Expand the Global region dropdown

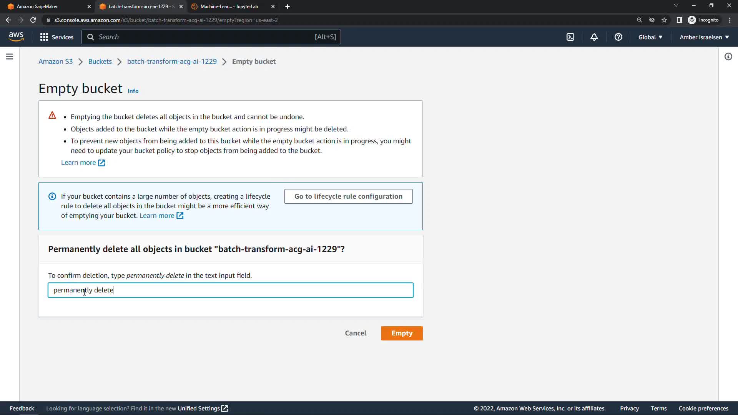650,37
